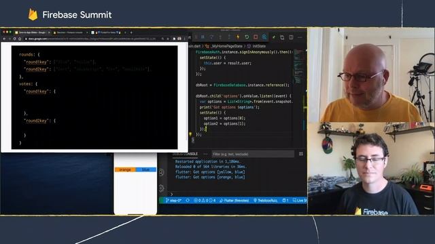Click the 'Got options [yellow, blue]' log line
This screenshot has width=435, height=244.
click(x=210, y=171)
